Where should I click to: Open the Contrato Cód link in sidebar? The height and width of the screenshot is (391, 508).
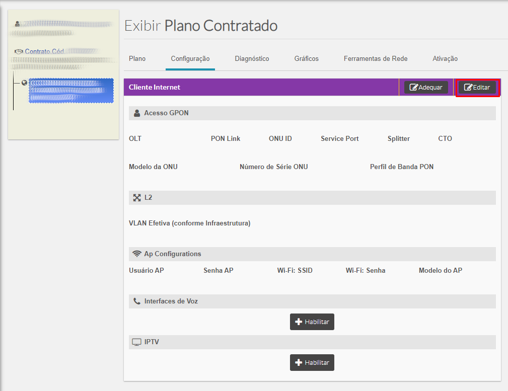click(x=44, y=51)
